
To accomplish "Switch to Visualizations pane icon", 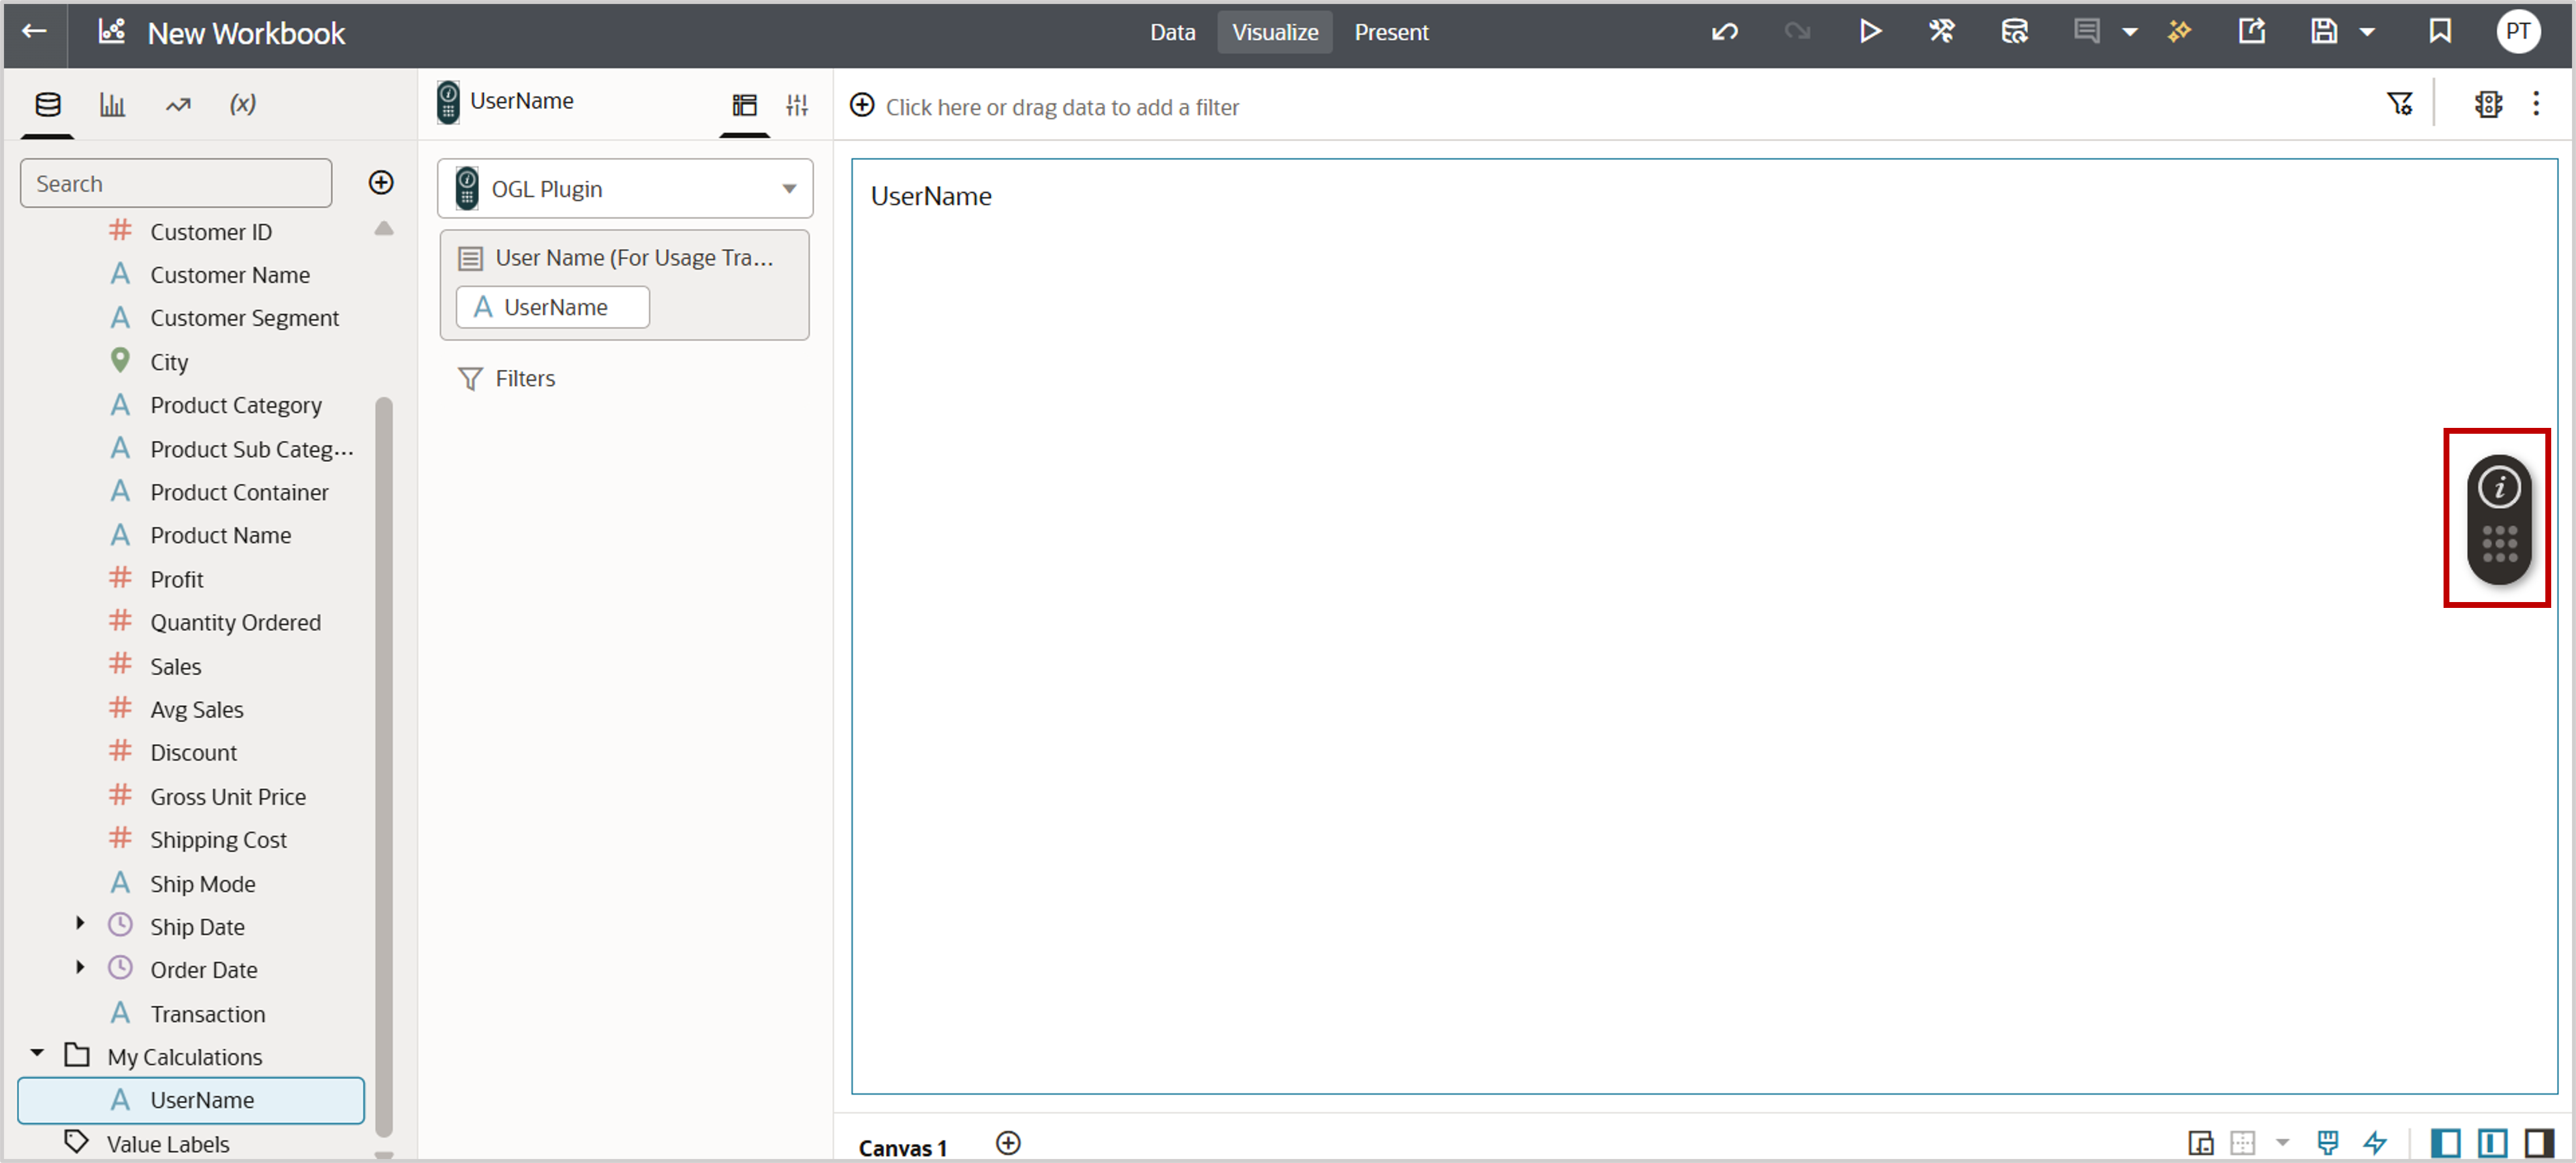I will point(112,104).
